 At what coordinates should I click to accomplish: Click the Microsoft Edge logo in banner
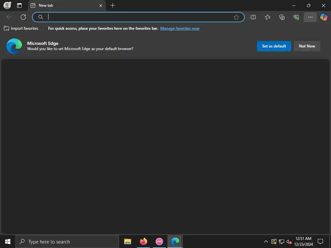pos(14,46)
